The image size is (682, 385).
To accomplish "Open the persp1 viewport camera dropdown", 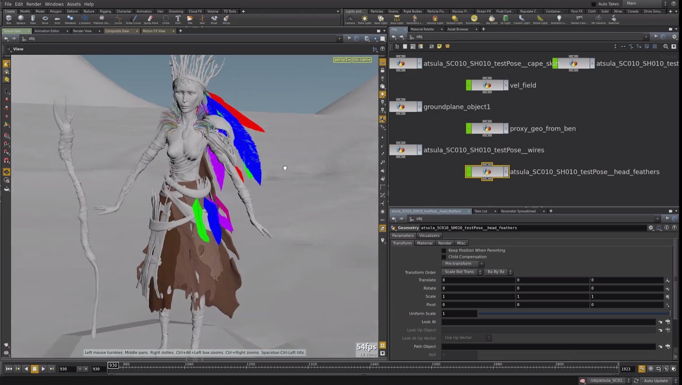I will (x=341, y=60).
